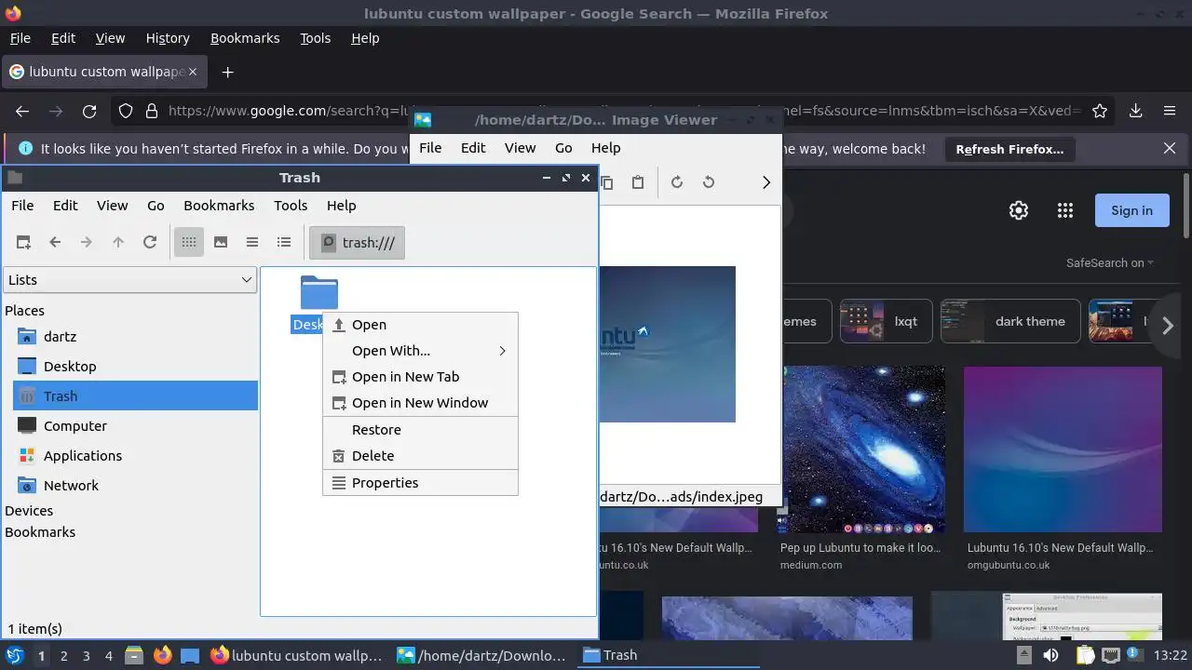Viewport: 1192px width, 670px height.
Task: Reload the Firefox page
Action: click(89, 111)
